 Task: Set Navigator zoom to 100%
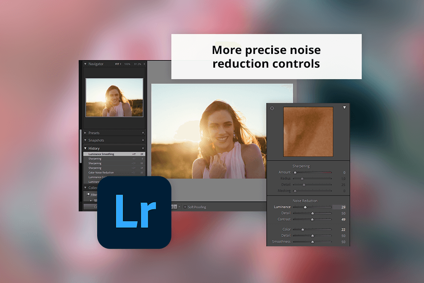pos(127,64)
